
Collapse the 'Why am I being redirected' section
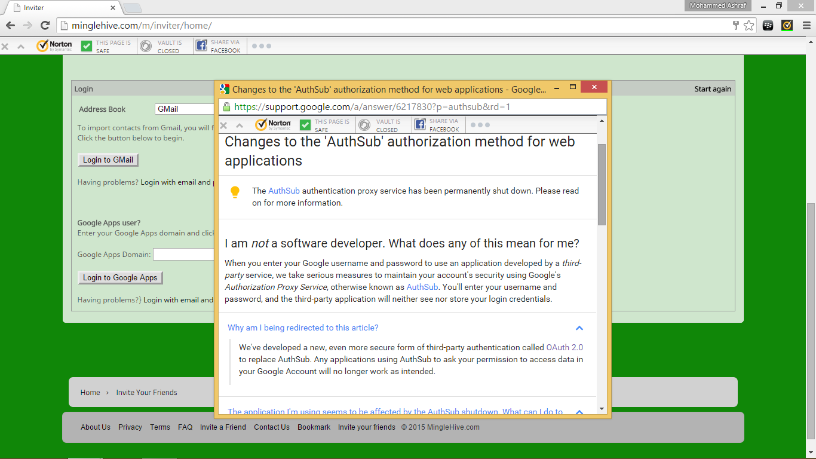(579, 328)
